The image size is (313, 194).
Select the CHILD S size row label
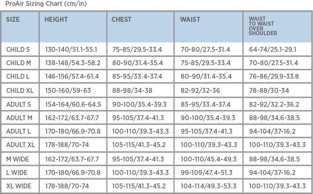pyautogui.click(x=18, y=50)
